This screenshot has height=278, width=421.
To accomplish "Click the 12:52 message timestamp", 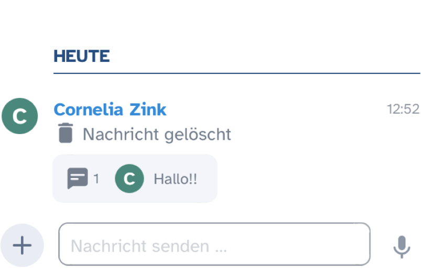I will [x=403, y=109].
